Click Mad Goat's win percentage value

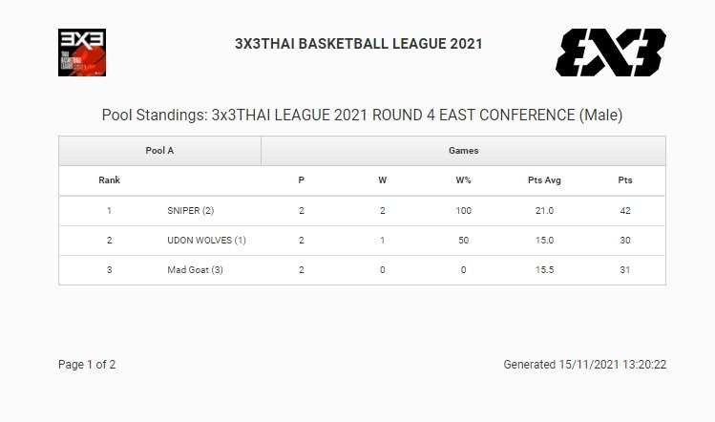(463, 270)
